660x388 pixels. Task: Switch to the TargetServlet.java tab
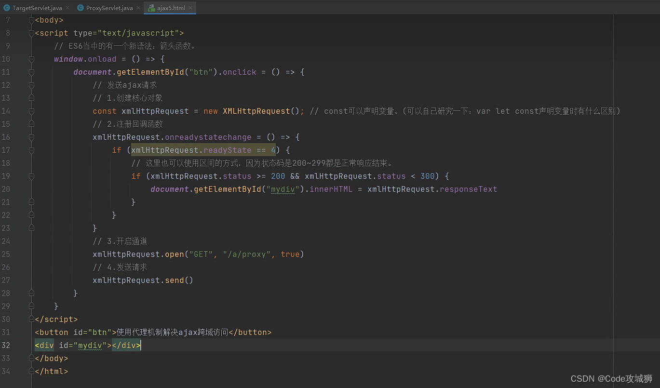pyautogui.click(x=37, y=8)
